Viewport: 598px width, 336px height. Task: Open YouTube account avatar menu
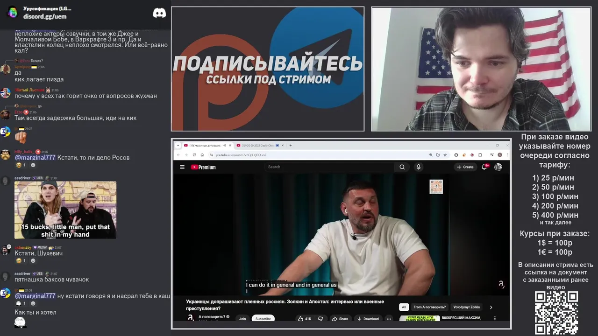498,167
